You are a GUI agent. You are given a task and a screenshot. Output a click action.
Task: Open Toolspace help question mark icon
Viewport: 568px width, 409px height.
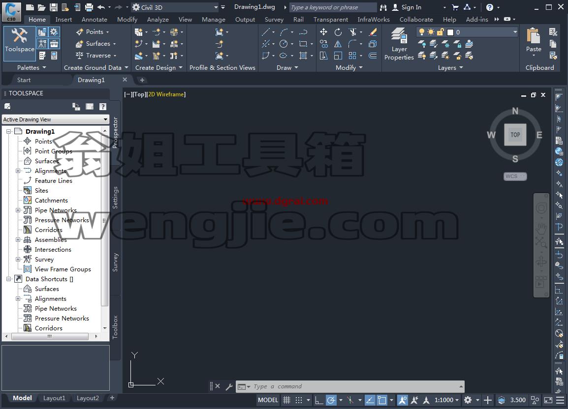pos(103,106)
